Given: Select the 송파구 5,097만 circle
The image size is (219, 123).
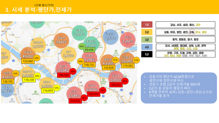Looking at the screenshot, I should coord(116,78).
